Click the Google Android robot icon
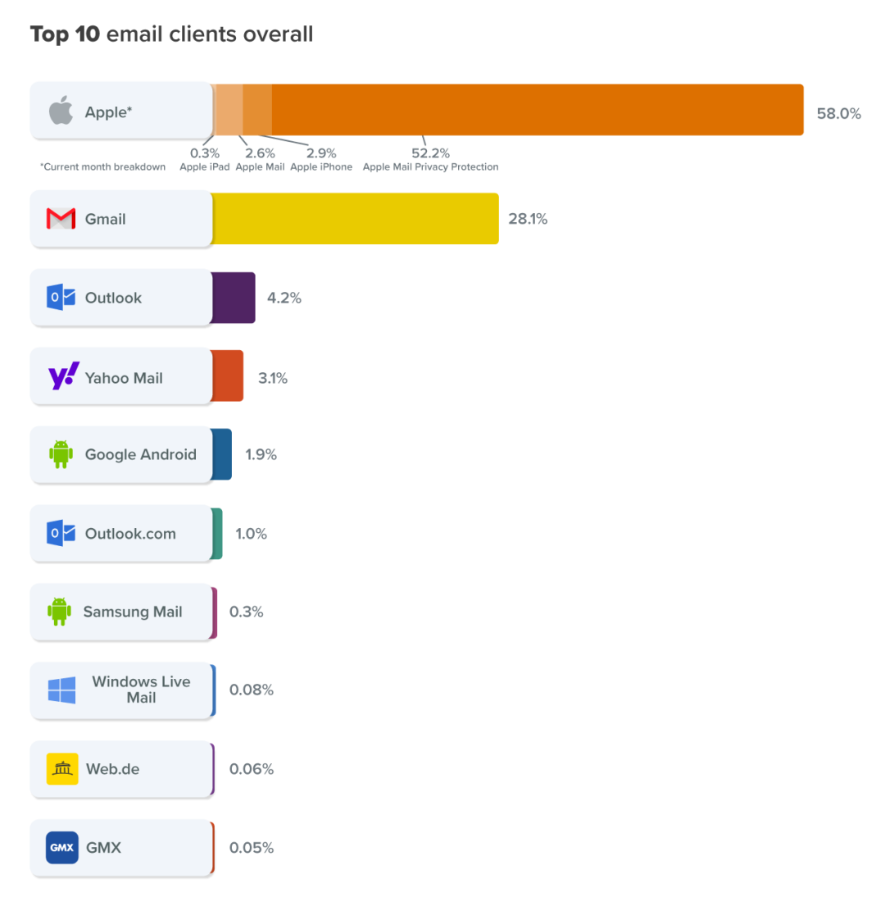 (x=61, y=454)
